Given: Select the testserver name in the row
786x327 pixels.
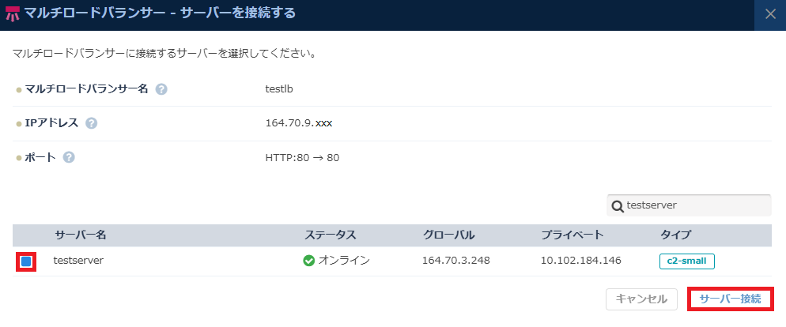Looking at the screenshot, I should point(78,261).
